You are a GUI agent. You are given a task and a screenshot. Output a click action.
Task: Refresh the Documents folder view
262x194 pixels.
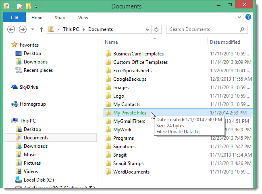click(x=156, y=29)
